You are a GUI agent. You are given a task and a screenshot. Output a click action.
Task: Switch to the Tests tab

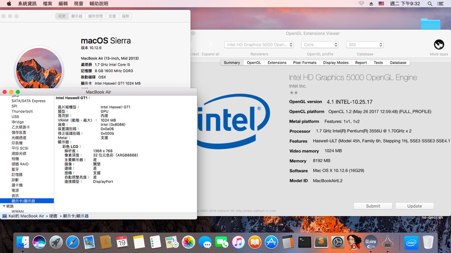tap(378, 63)
